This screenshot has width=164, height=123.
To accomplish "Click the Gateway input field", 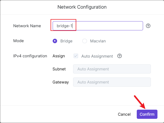I will pos(112,82).
